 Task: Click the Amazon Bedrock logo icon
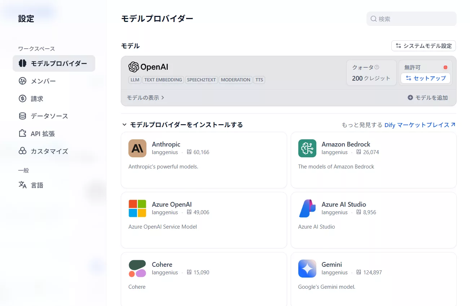click(307, 148)
